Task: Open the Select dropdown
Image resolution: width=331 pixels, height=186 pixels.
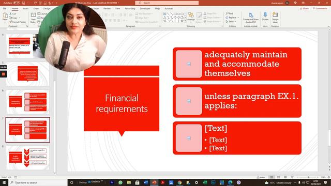Action: coord(231,22)
